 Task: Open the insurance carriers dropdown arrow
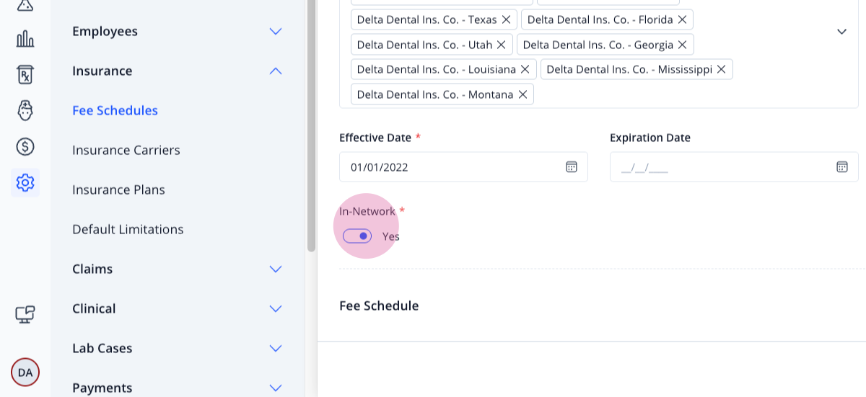[841, 32]
